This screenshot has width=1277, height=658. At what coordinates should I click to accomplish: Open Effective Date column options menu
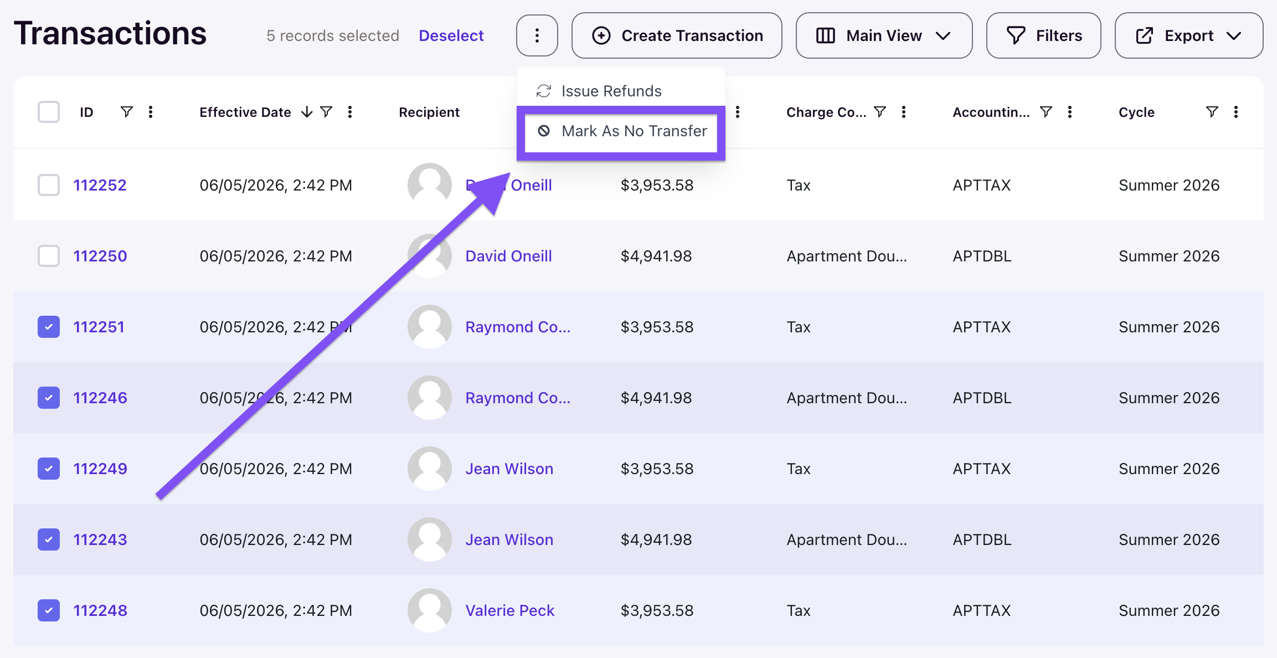click(350, 112)
